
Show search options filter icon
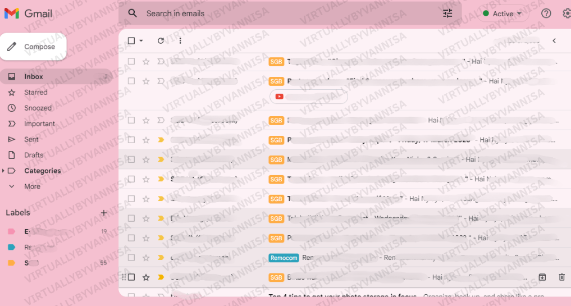pyautogui.click(x=447, y=13)
